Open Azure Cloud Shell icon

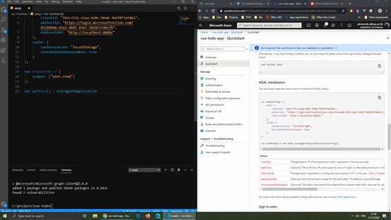[x=309, y=25]
